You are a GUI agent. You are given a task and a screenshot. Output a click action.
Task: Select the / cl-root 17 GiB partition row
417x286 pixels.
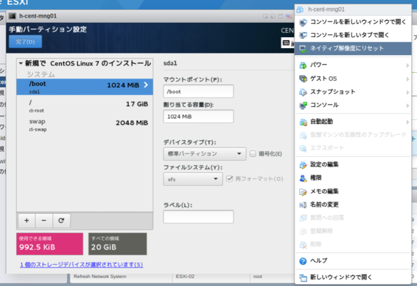(85, 106)
